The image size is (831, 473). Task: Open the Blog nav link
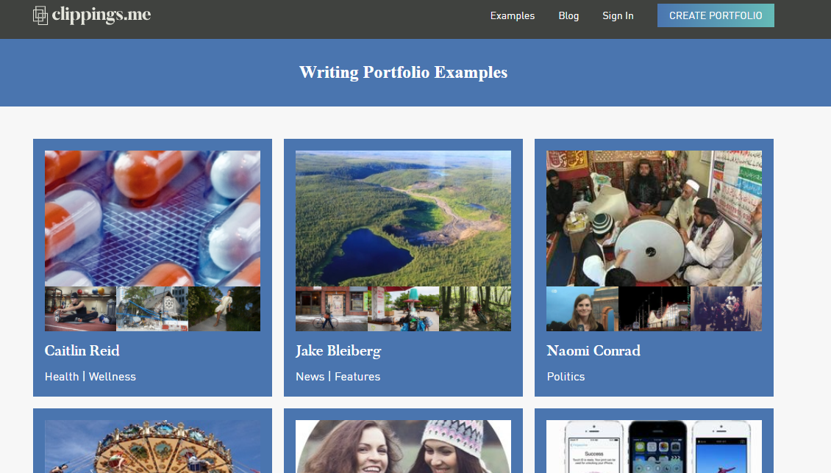[568, 16]
